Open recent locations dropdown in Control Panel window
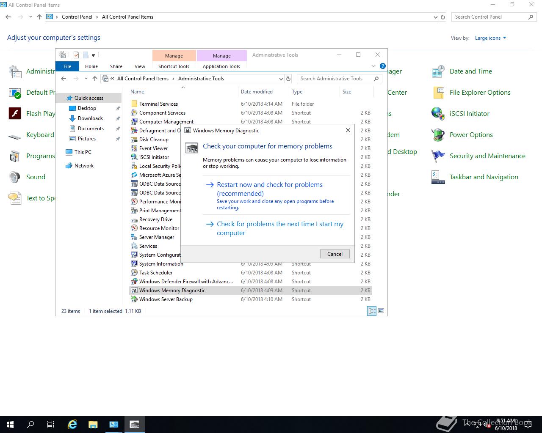This screenshot has height=433, width=542. point(30,17)
